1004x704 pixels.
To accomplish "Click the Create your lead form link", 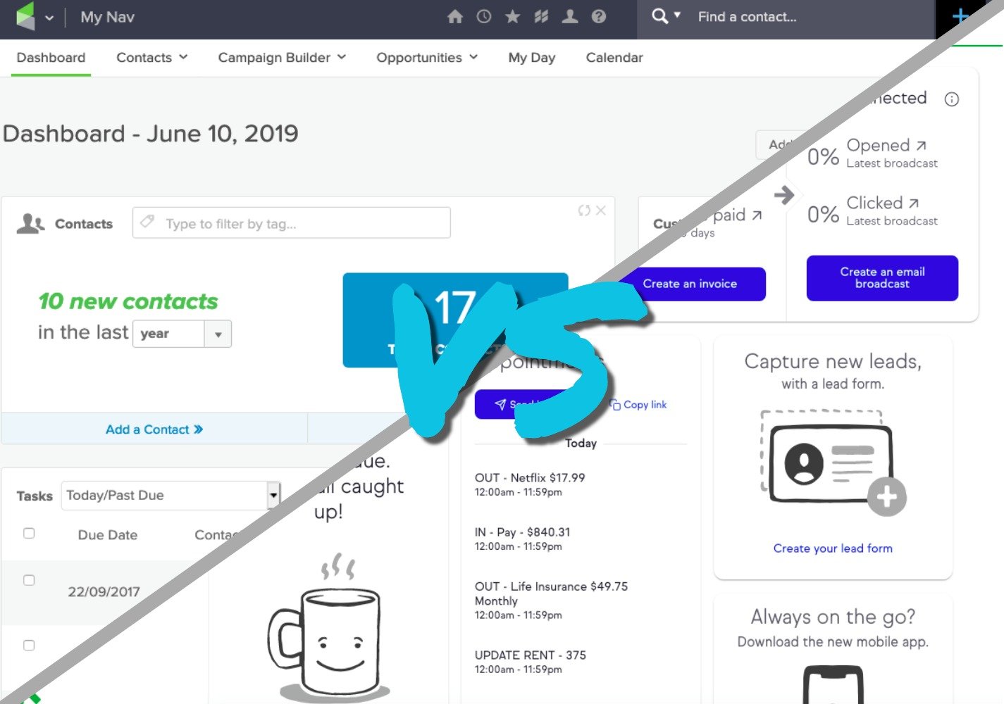I will click(833, 548).
